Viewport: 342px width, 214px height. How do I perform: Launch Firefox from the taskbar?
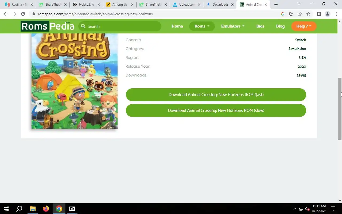(46, 209)
